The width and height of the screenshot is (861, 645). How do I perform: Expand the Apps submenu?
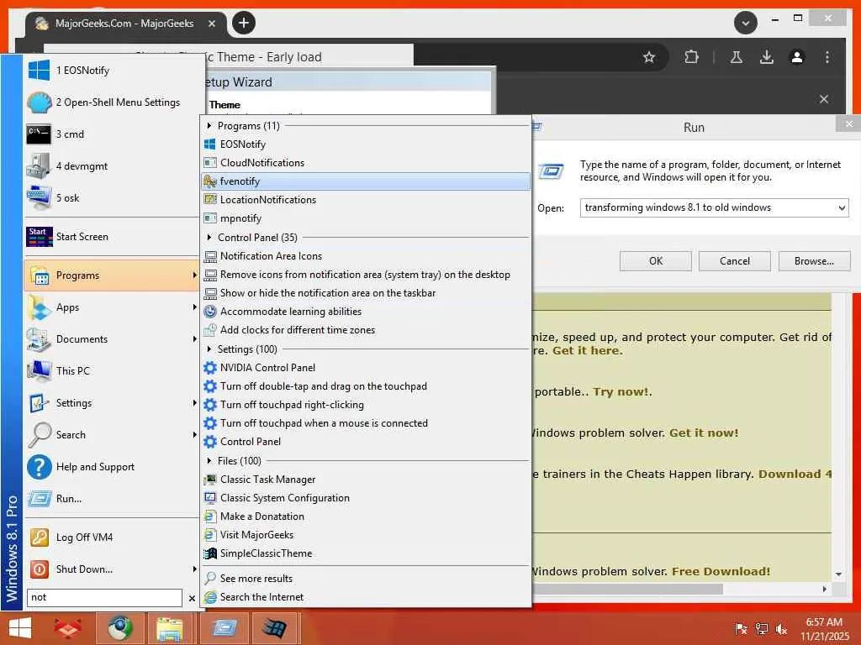(194, 307)
